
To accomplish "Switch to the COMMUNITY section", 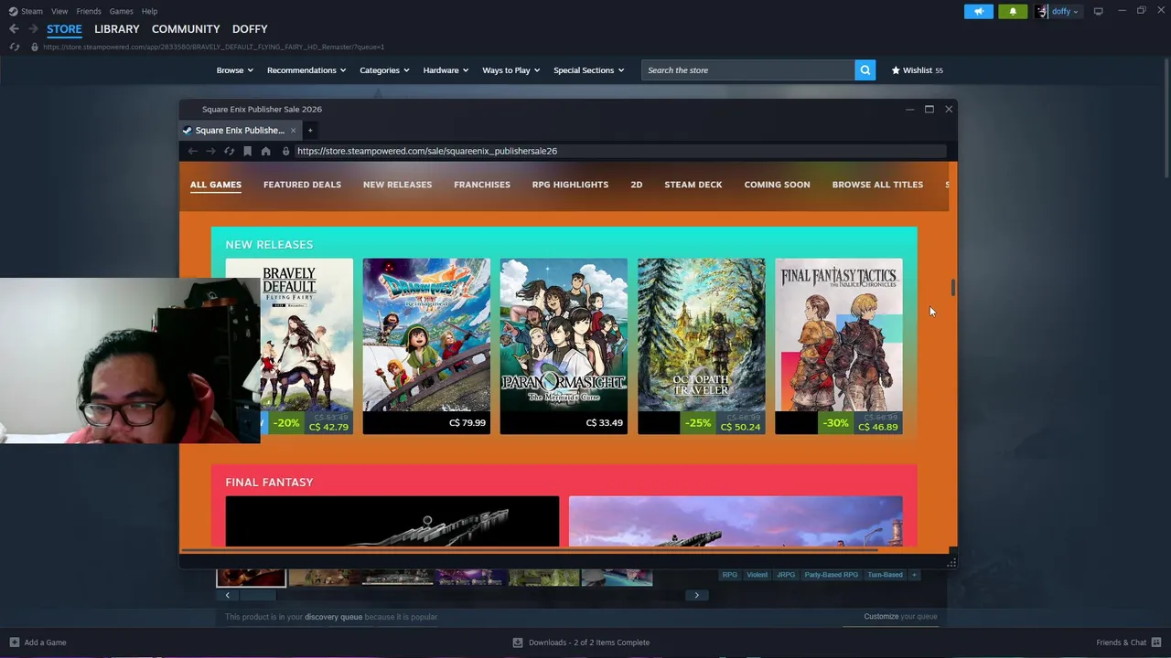I will pyautogui.click(x=186, y=29).
